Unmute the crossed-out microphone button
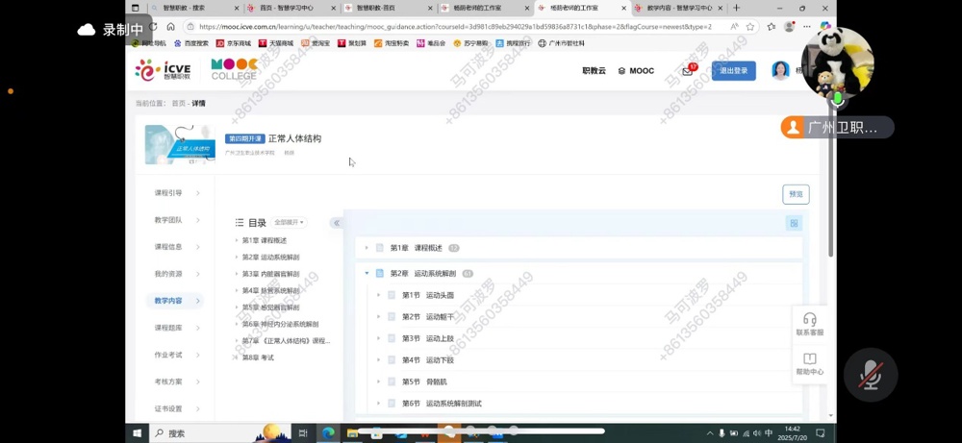 coord(871,375)
